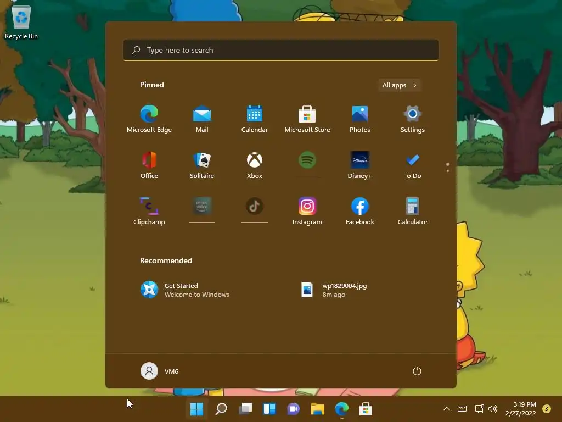Image resolution: width=562 pixels, height=422 pixels.
Task: Select the Recycle Bin desktop icon
Action: (21, 22)
